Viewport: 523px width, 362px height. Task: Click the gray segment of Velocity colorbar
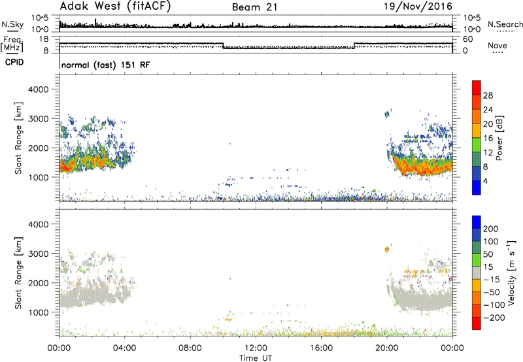coord(477,273)
